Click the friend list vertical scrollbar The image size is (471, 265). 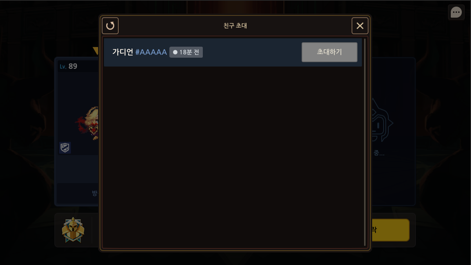point(365,142)
